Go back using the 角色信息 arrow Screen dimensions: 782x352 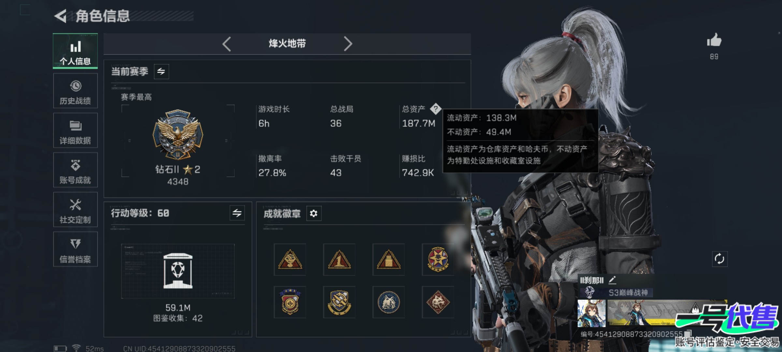coord(61,16)
